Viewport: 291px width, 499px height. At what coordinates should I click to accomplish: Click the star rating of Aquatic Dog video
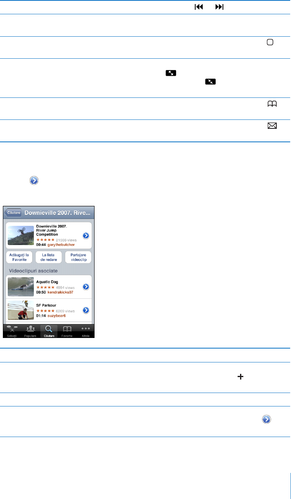coord(46,287)
